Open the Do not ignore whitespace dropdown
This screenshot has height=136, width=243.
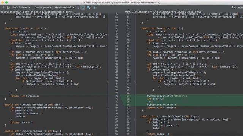click(x=43, y=8)
